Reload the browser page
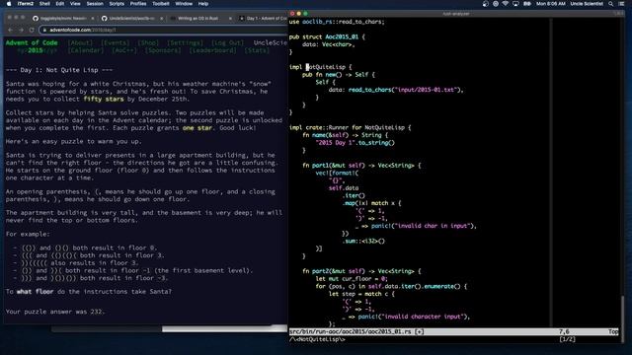 pos(32,30)
